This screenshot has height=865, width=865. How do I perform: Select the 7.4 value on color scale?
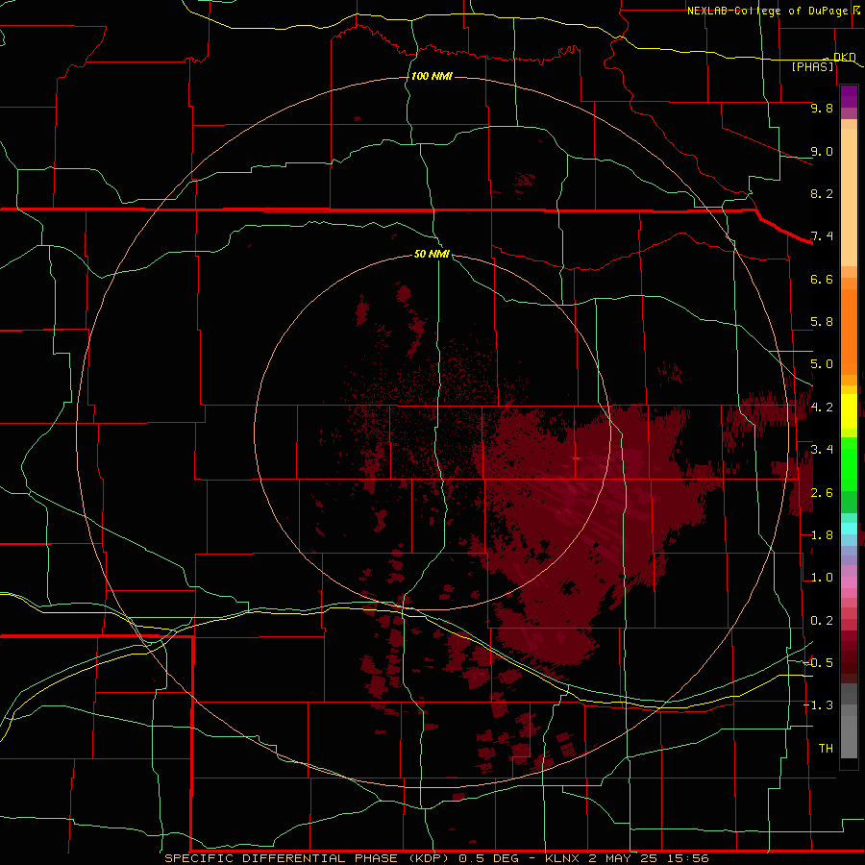[822, 236]
